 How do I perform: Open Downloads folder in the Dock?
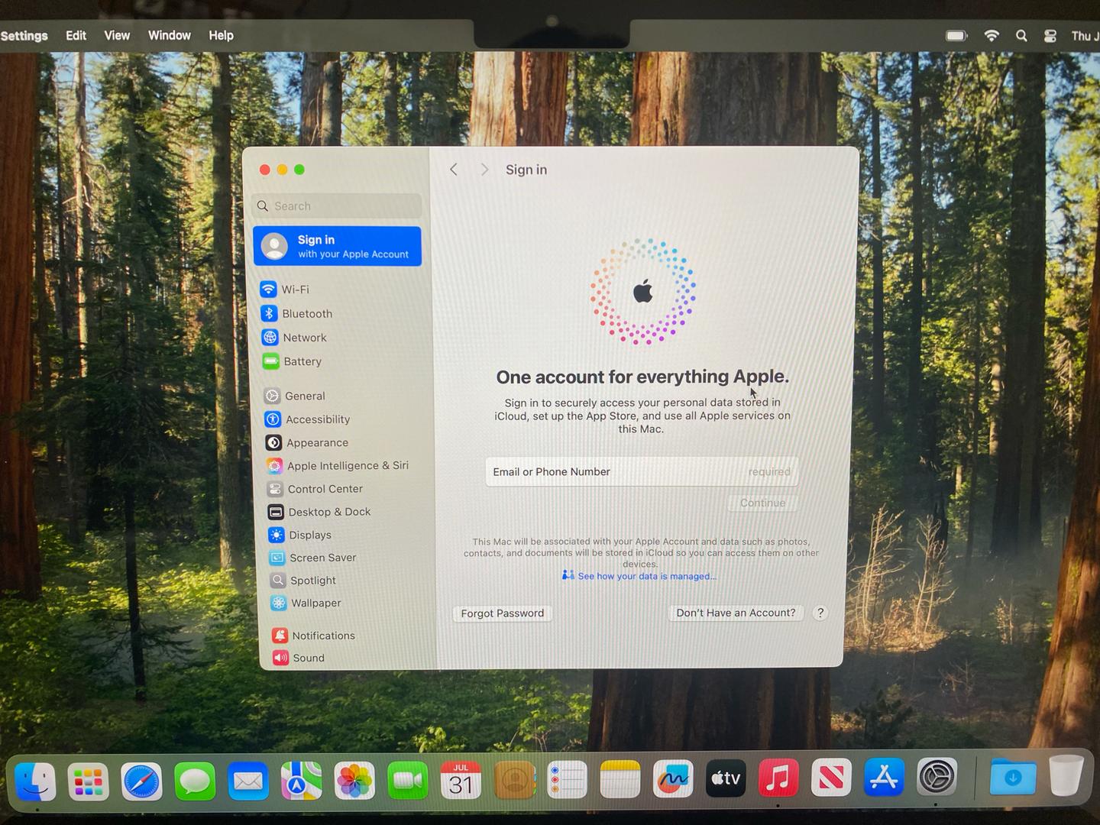tap(1013, 777)
